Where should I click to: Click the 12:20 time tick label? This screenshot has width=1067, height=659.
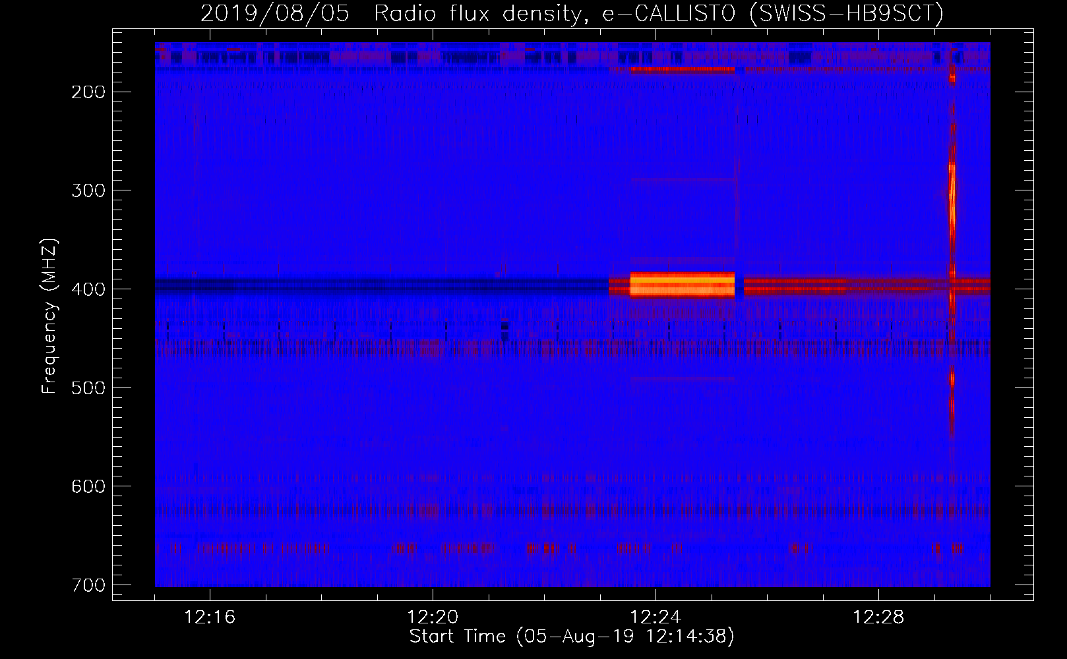433,617
